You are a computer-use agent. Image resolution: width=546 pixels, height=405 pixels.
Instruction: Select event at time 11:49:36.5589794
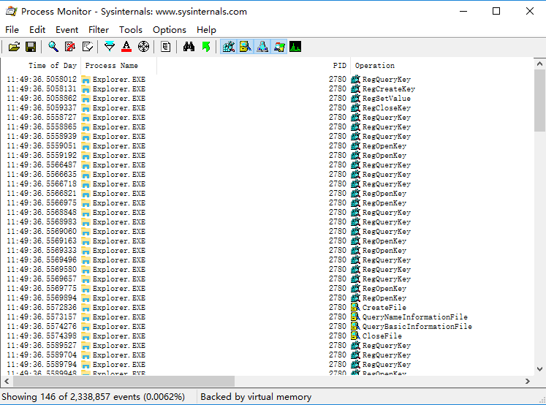pos(267,365)
